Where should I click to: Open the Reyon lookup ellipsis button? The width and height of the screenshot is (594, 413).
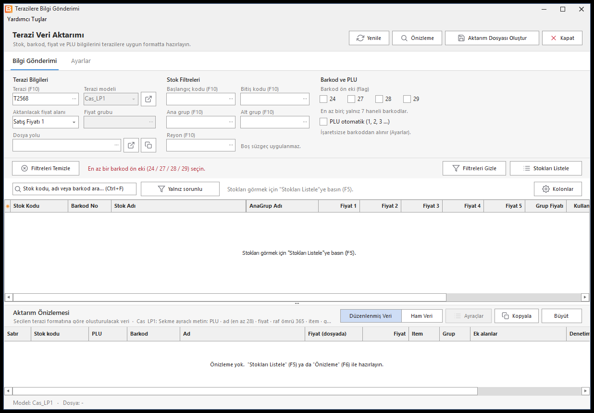pos(231,145)
